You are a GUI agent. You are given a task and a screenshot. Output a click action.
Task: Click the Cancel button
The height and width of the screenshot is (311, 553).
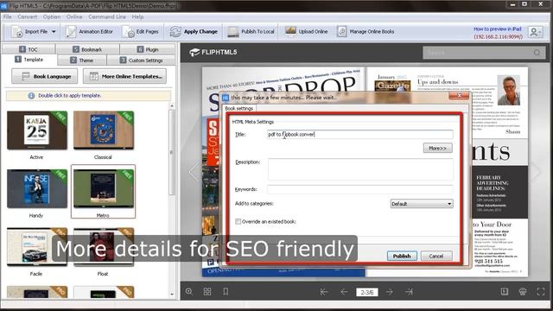point(435,256)
